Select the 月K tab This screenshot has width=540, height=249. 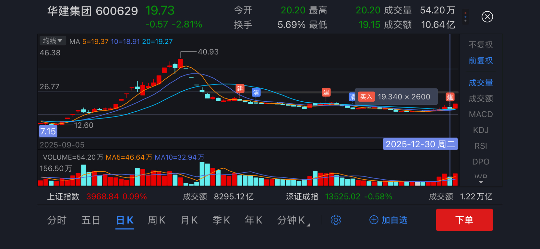[189, 220]
